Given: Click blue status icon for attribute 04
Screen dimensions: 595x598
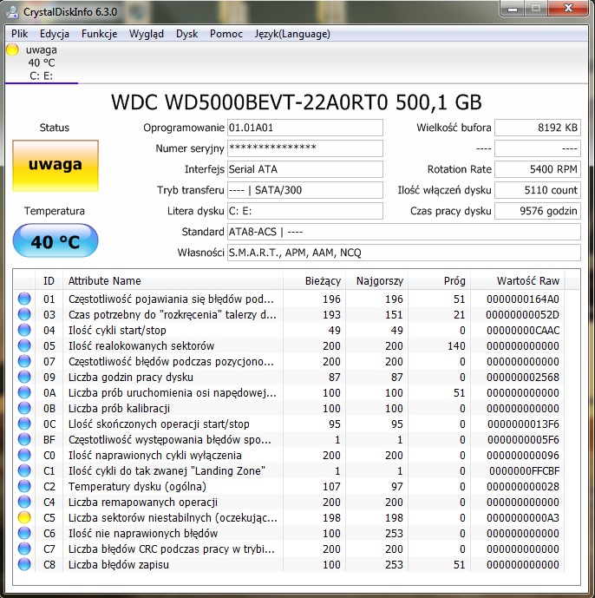Looking at the screenshot, I should 24,330.
